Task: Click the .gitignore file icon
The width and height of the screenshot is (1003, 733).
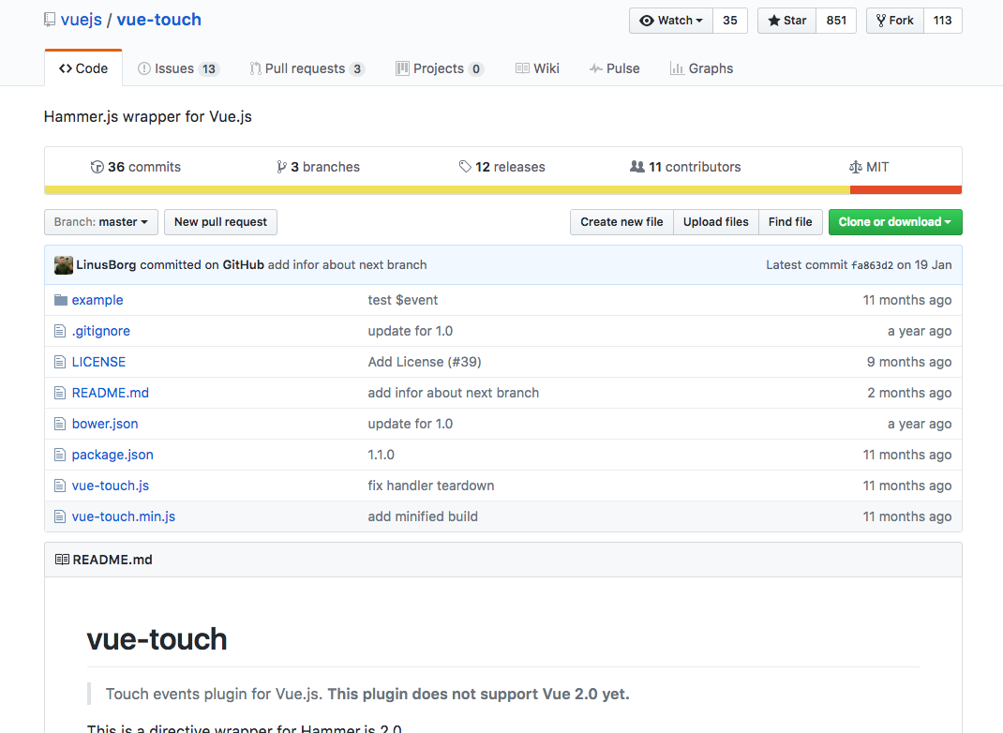Action: pos(60,331)
